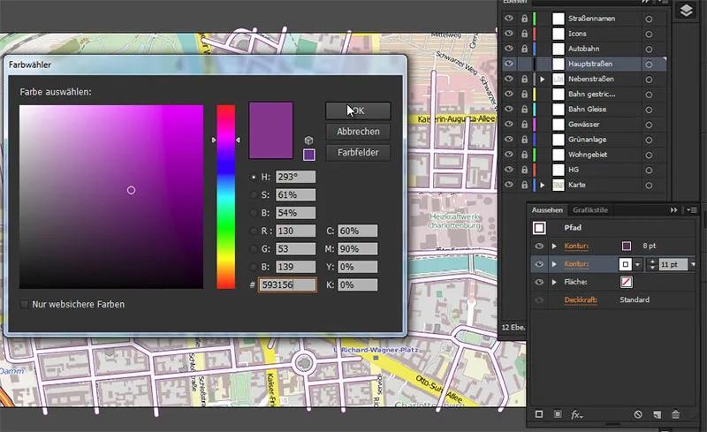Click the Deckkraft link
The height and width of the screenshot is (432, 707).
[x=581, y=299]
